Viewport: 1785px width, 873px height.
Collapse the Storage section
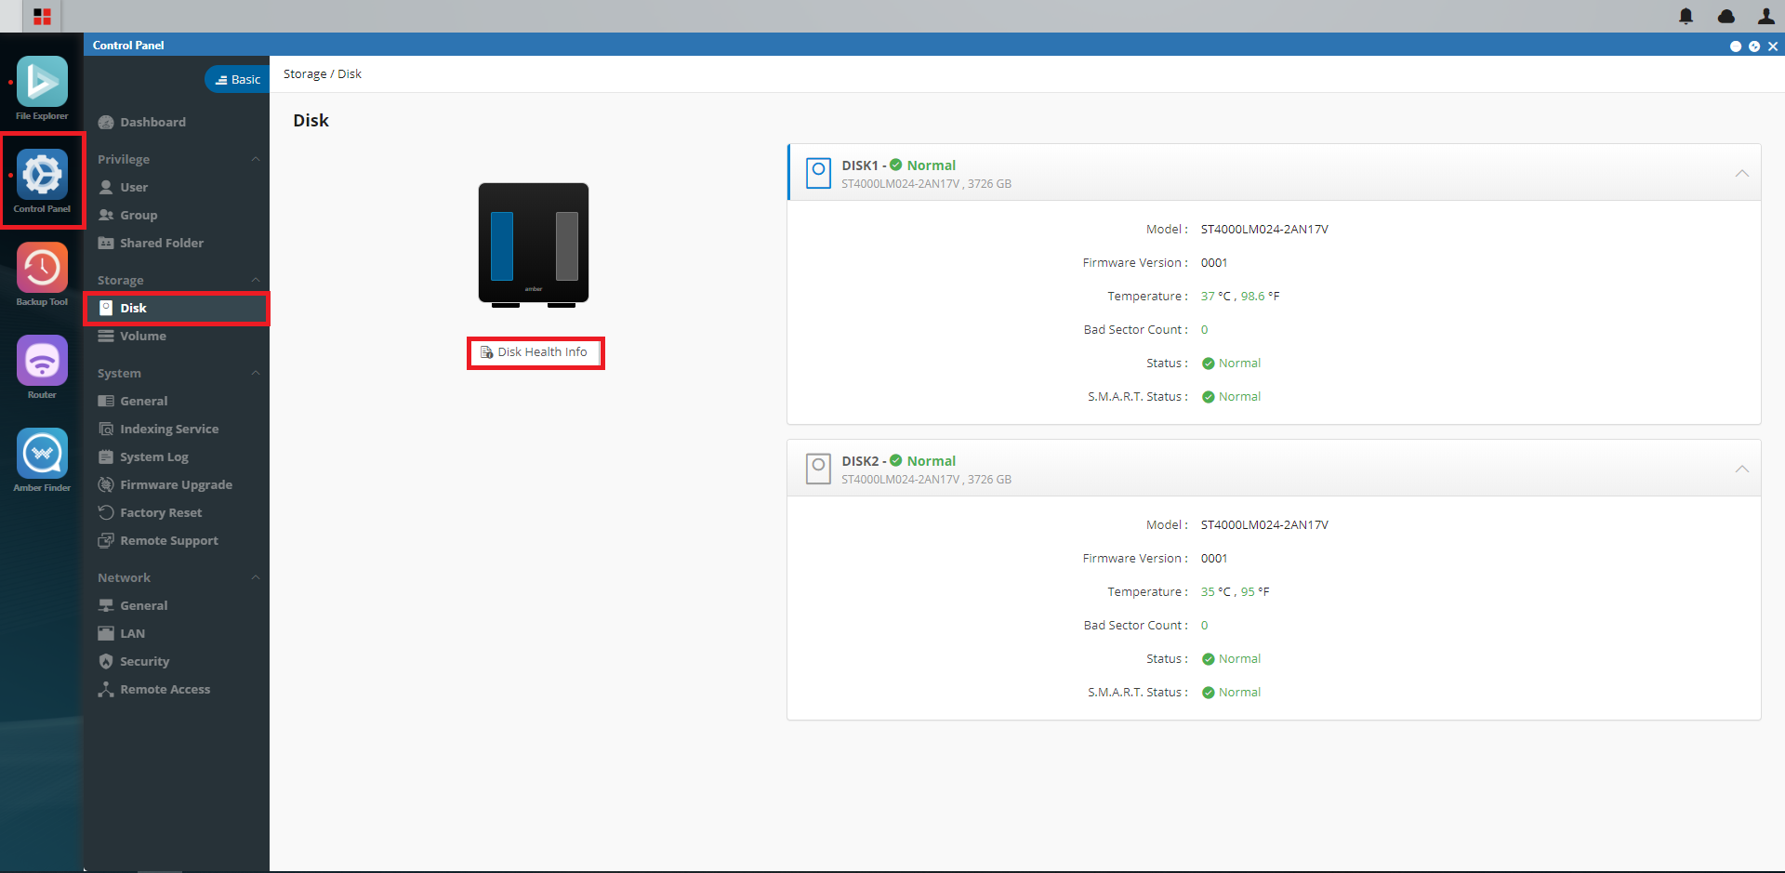[x=256, y=280]
